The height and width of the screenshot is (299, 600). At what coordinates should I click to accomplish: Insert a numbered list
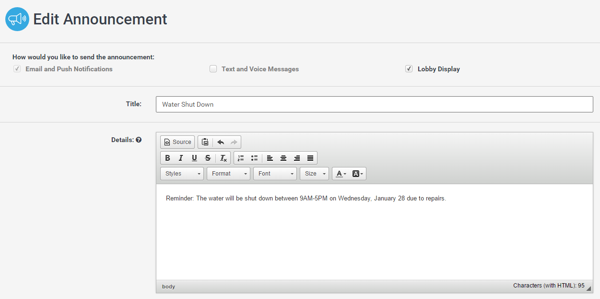click(241, 158)
